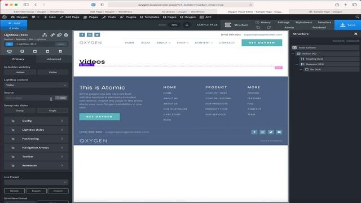The image size is (361, 203).
Task: Click the Safari sidebar toggle icon
Action: (x=26, y=5)
